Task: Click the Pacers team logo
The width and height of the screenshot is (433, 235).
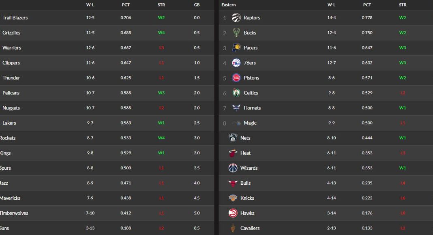Action: coord(236,48)
